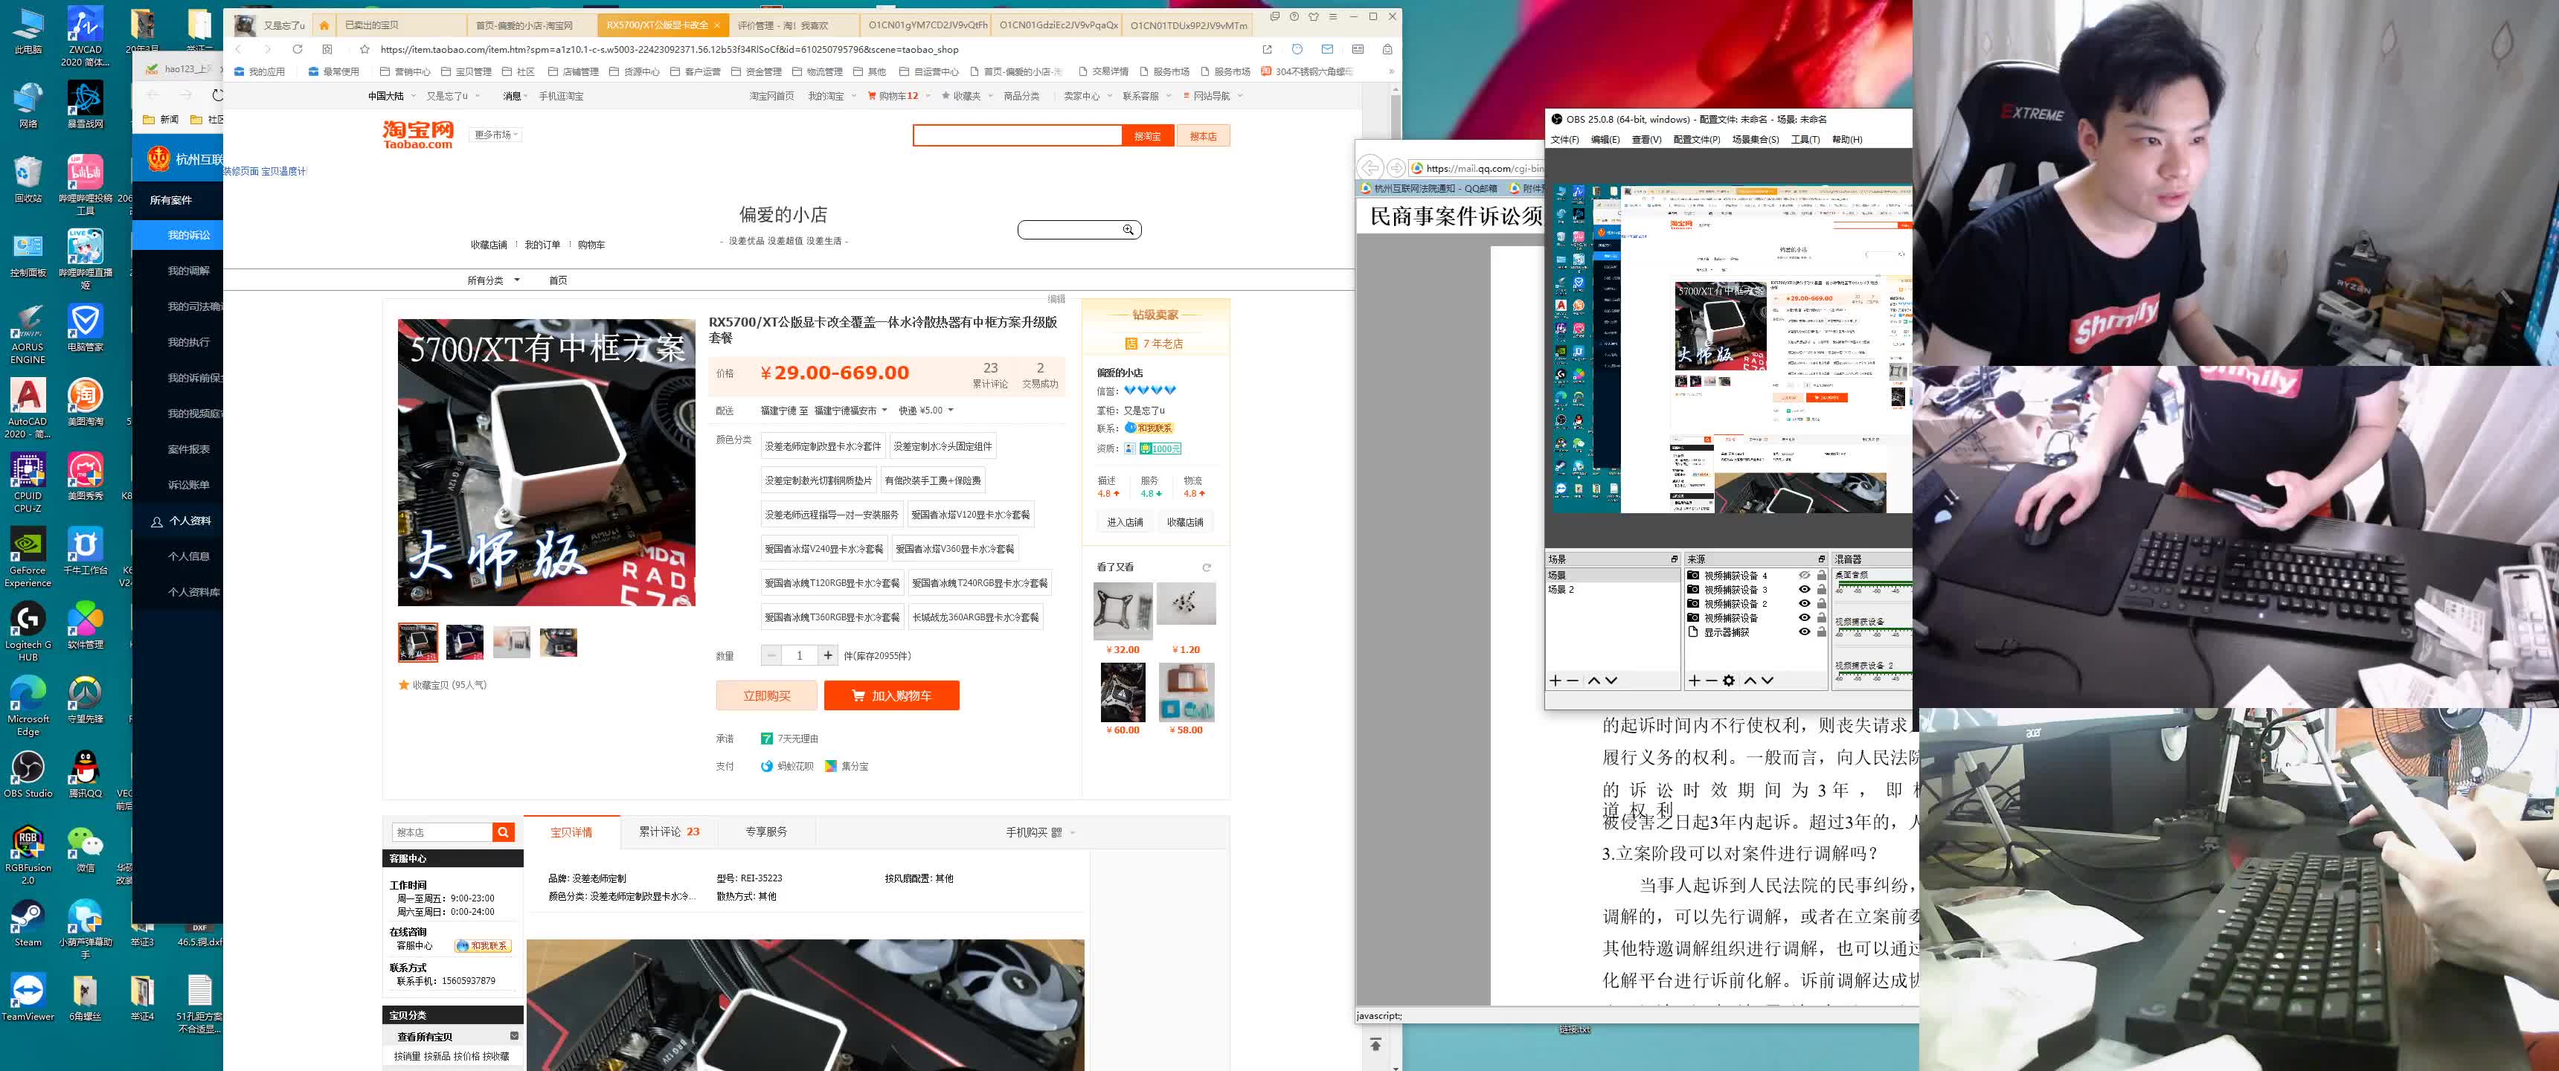
Task: Click the 收藏店铺 button in seller card
Action: point(1184,521)
